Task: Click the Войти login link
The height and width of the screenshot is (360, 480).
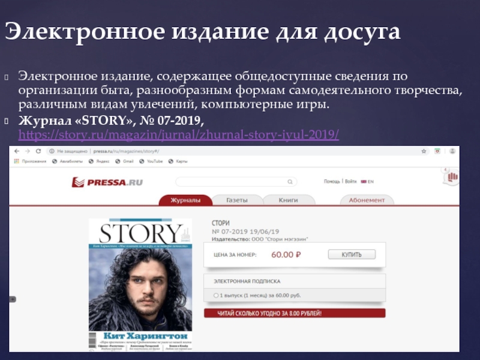Action: (x=350, y=182)
